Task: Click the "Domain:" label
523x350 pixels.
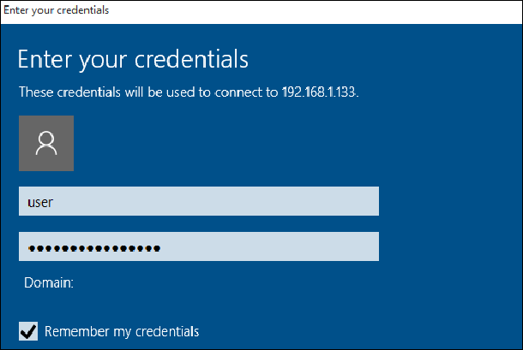Action: click(x=49, y=282)
